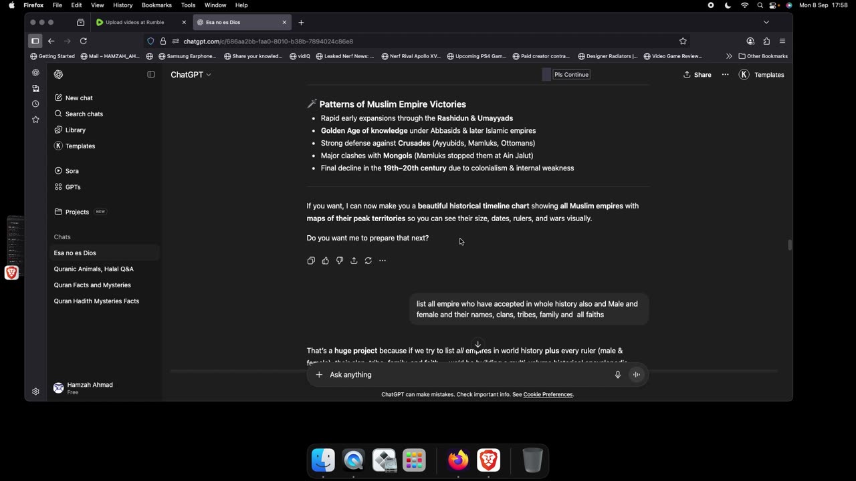Image resolution: width=856 pixels, height=481 pixels.
Task: Open Quran Facts and Mysteries chat
Action: [106, 285]
